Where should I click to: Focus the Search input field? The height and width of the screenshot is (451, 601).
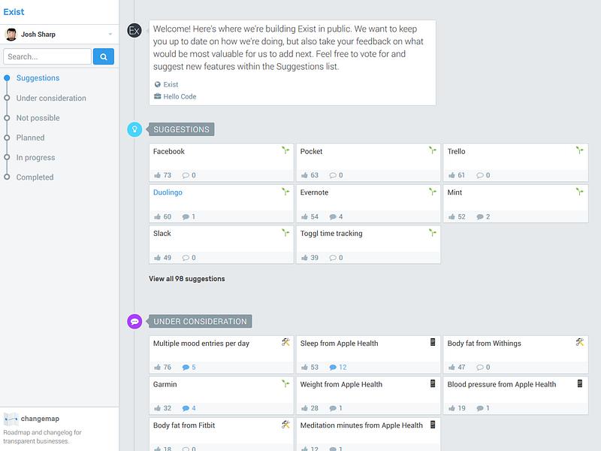(x=47, y=57)
